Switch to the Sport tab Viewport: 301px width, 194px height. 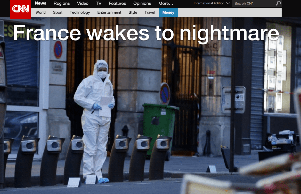pos(58,12)
